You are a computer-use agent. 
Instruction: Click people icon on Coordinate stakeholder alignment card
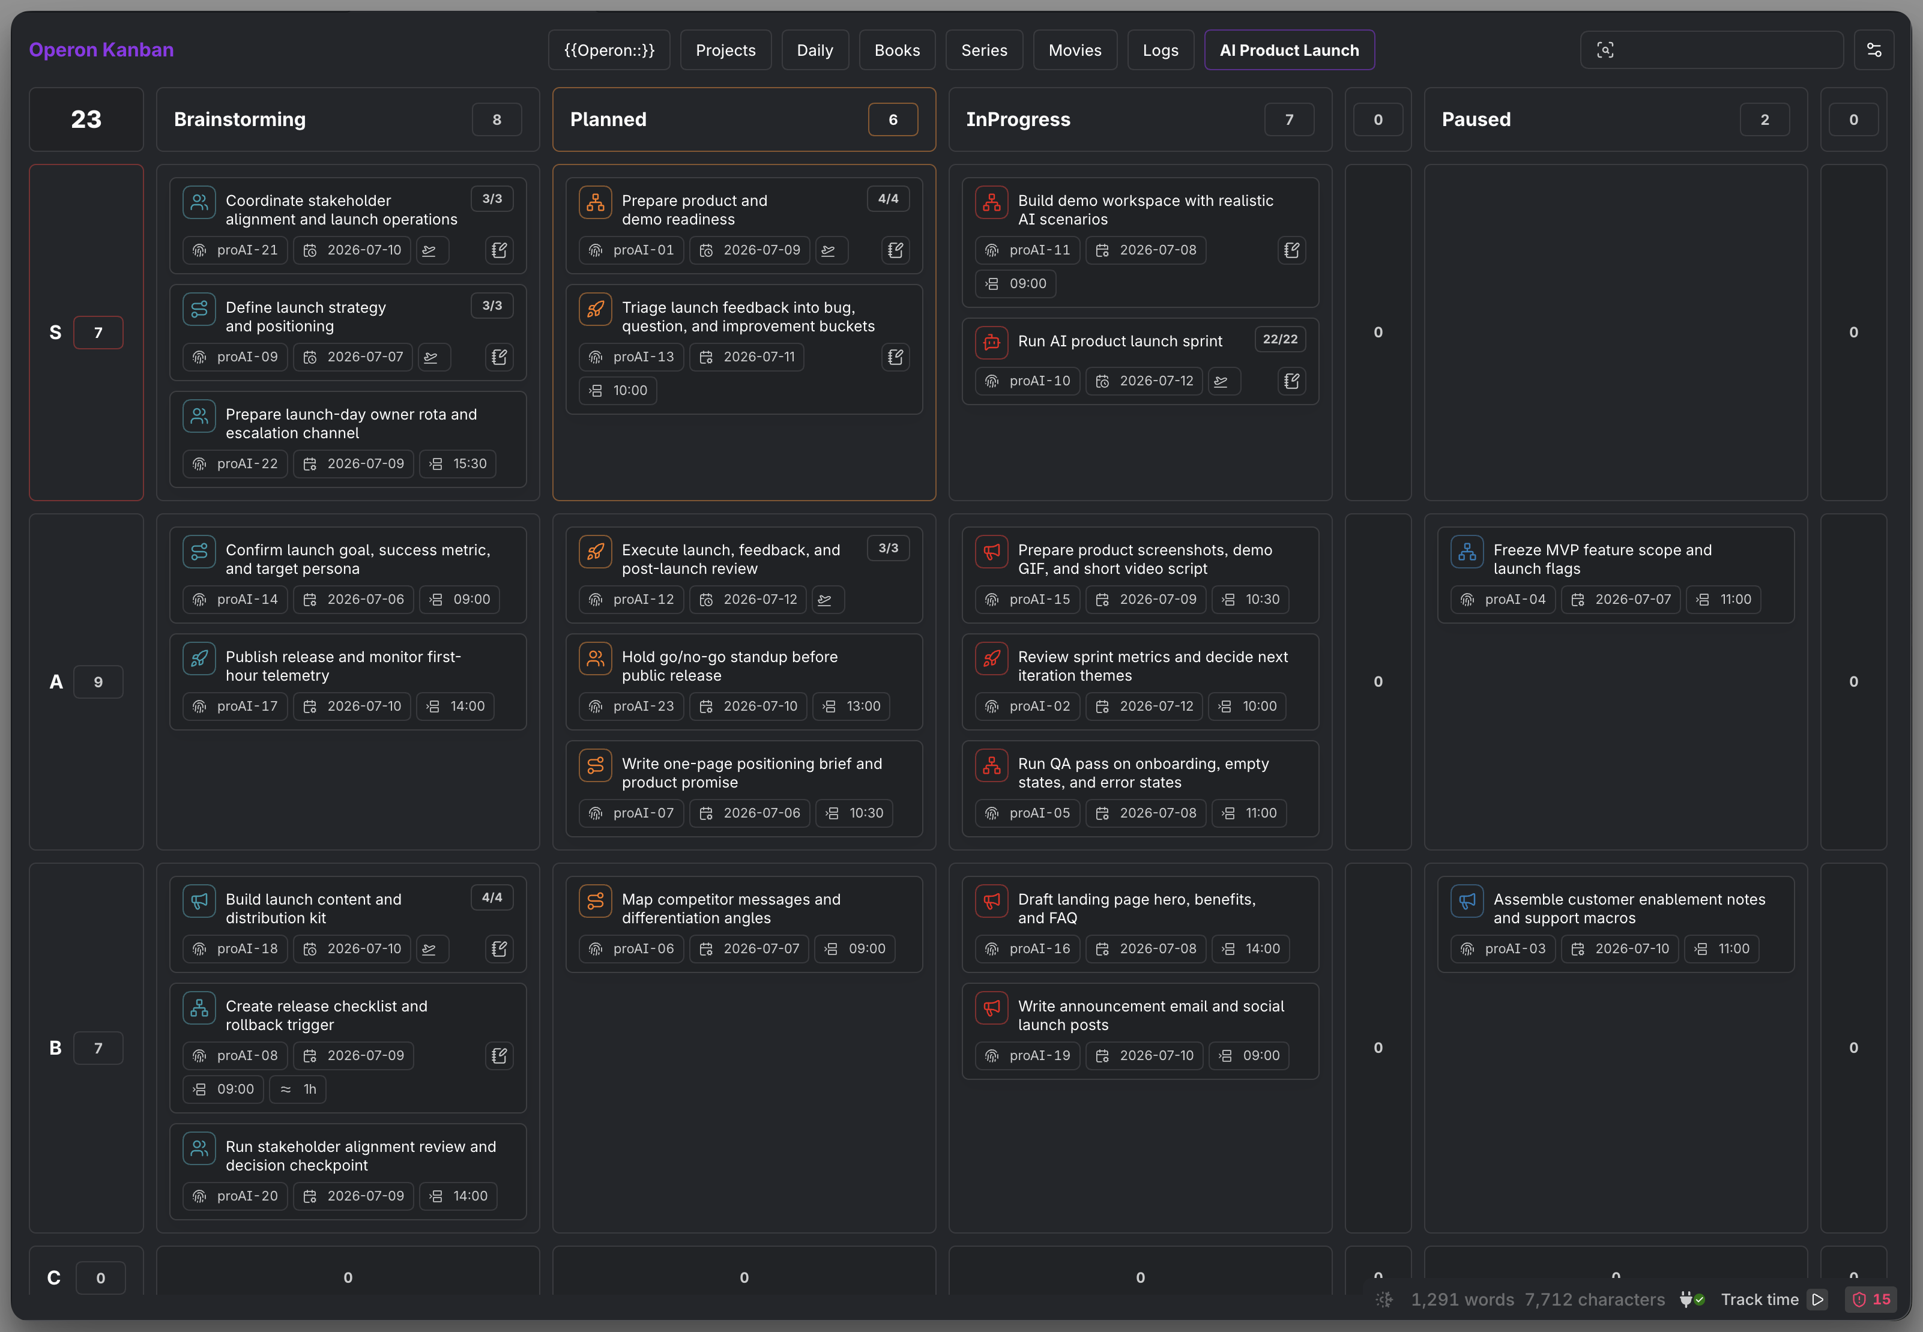tap(199, 202)
